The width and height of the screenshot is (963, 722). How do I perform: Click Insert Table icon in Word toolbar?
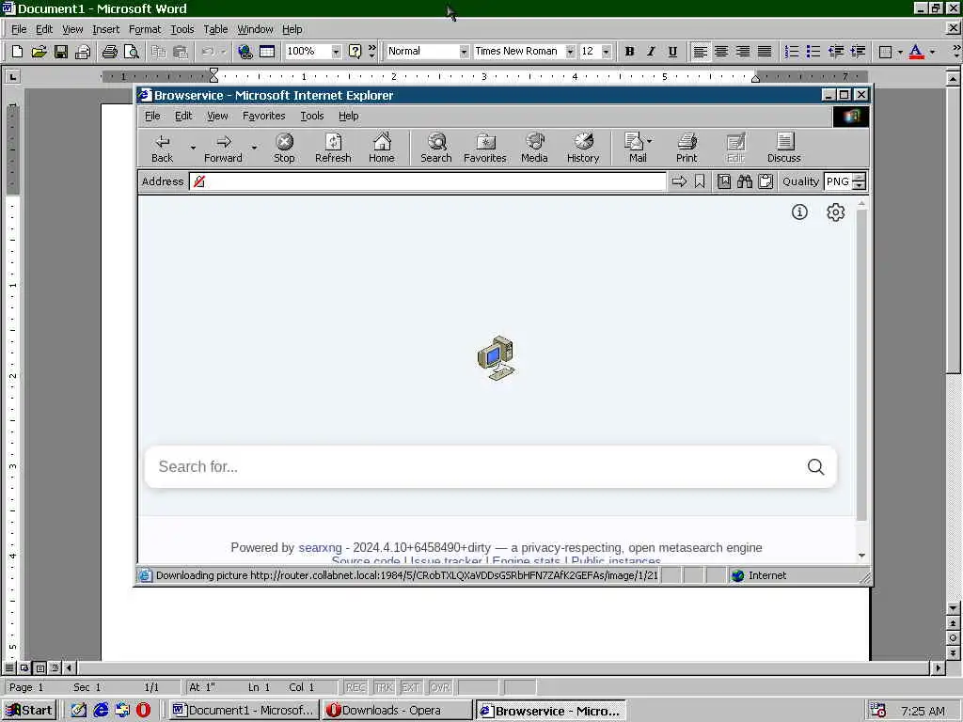pos(267,52)
